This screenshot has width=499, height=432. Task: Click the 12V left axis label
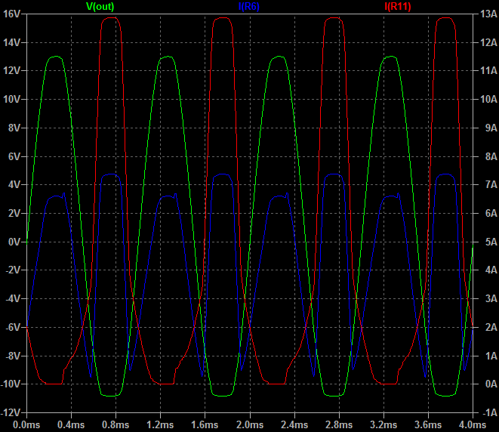[12, 71]
